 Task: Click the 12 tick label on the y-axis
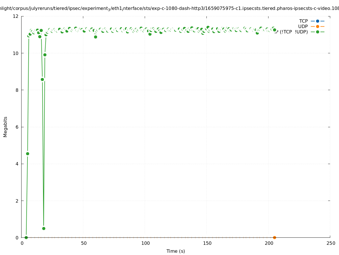click(16, 16)
